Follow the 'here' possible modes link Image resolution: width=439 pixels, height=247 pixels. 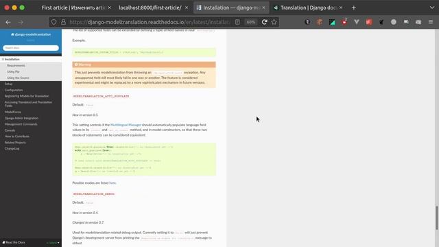(x=112, y=183)
